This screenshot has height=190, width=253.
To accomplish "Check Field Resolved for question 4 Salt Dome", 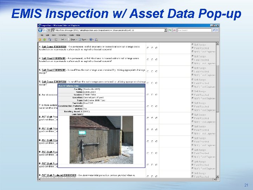I will (193, 48).
